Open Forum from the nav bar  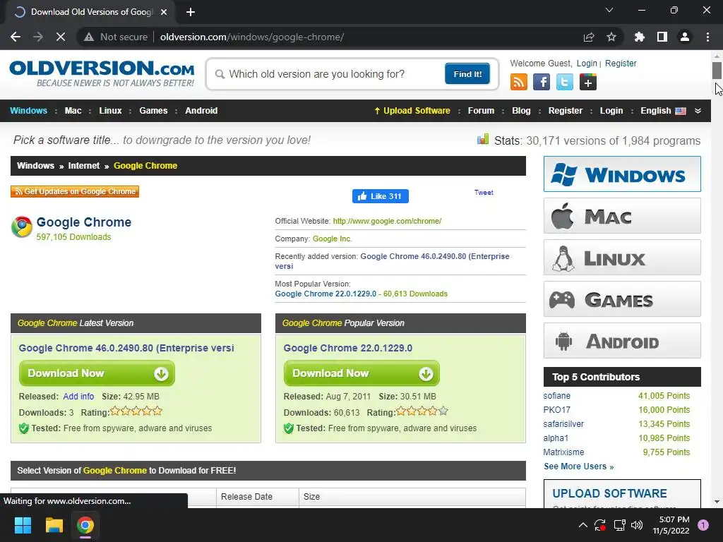pos(481,111)
